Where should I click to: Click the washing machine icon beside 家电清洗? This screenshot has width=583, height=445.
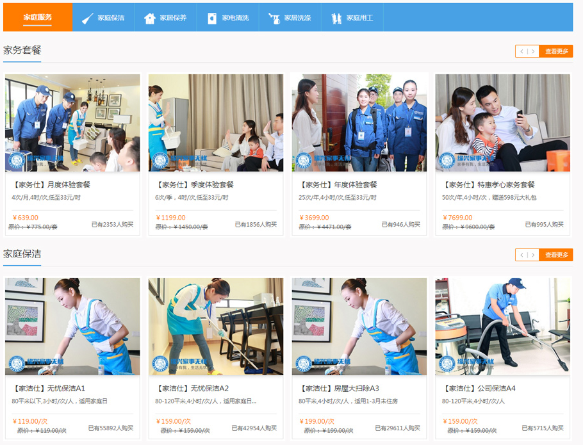click(212, 19)
